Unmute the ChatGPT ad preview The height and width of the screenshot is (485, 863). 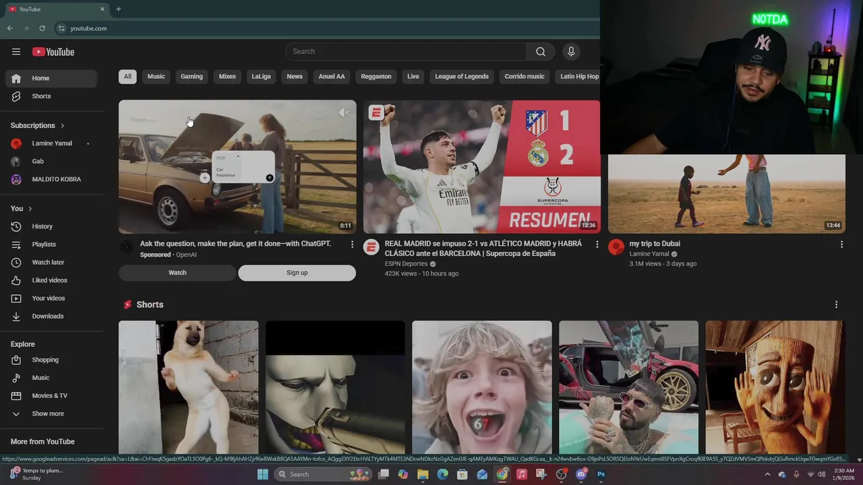click(x=344, y=112)
